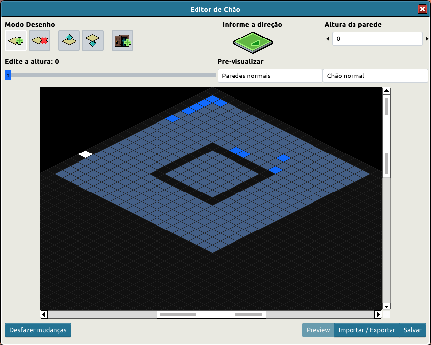
Task: Click the Preview button
Action: (318, 330)
